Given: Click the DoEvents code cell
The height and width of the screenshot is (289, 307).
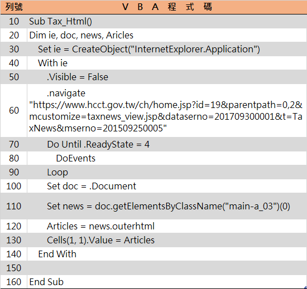Looking at the screenshot, I should click(x=167, y=158).
